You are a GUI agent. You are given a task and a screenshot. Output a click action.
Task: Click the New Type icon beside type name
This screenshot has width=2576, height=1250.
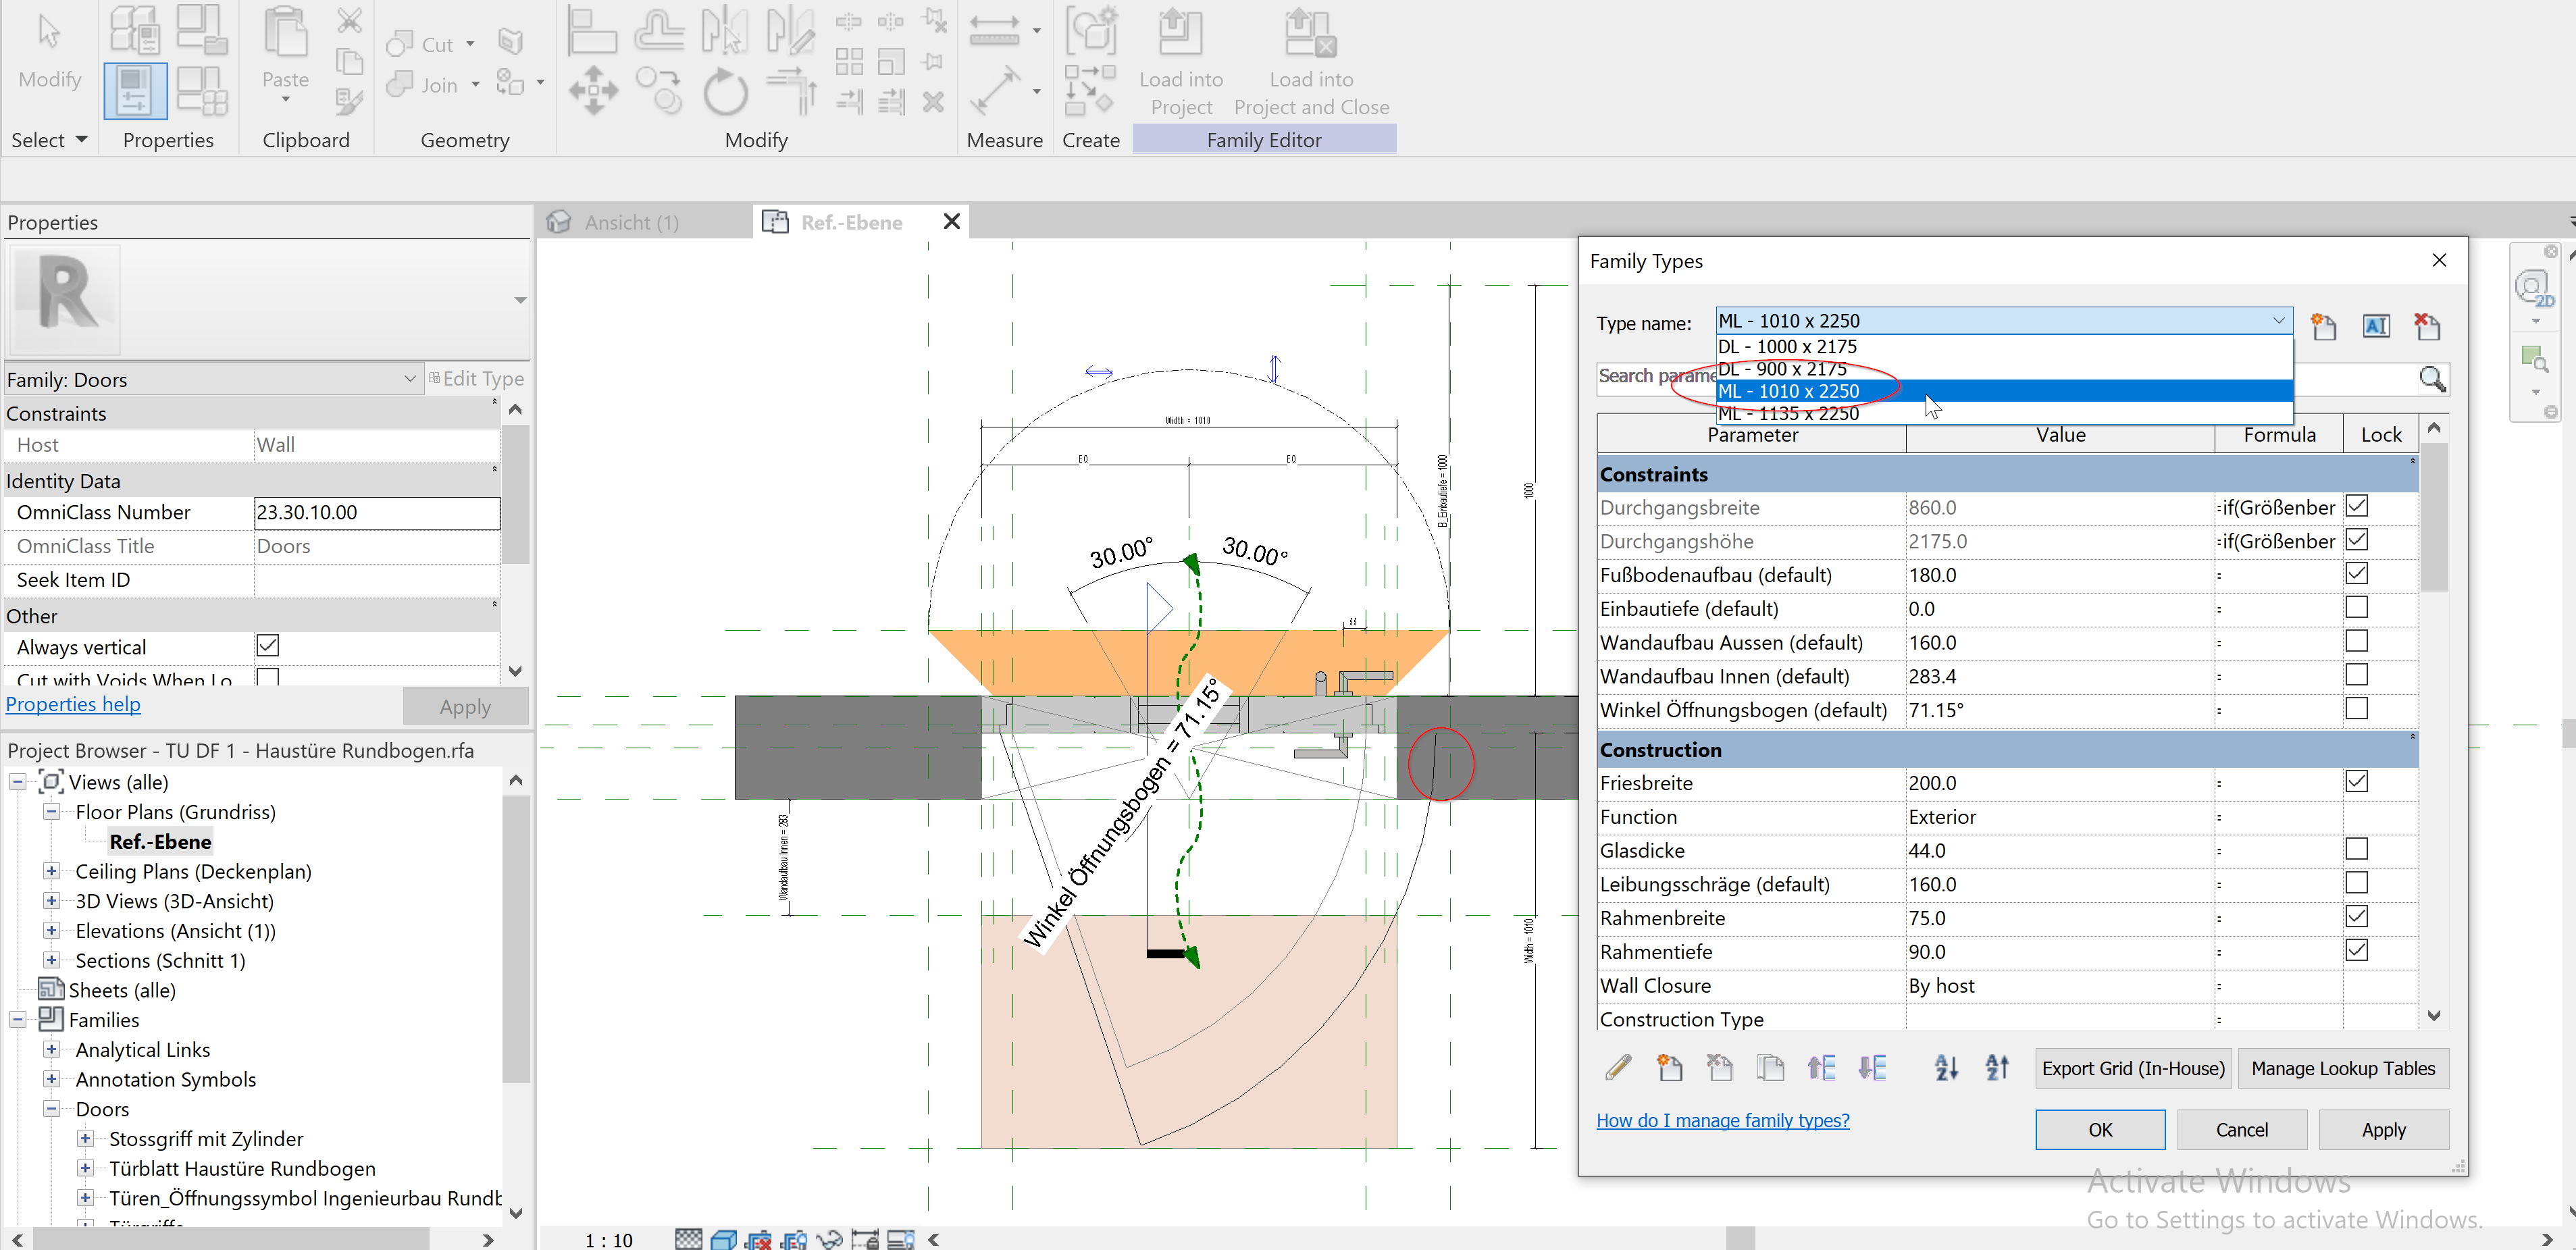pyautogui.click(x=2323, y=326)
